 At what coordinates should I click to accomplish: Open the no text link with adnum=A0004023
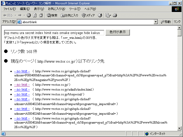[x=22, y=99]
